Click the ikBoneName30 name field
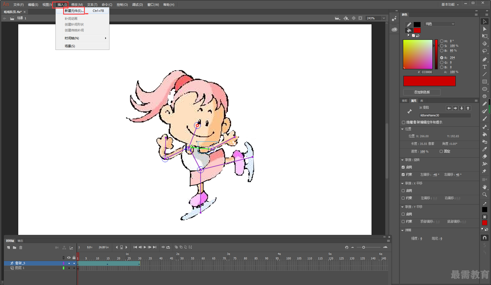The width and height of the screenshot is (491, 285). click(x=445, y=115)
